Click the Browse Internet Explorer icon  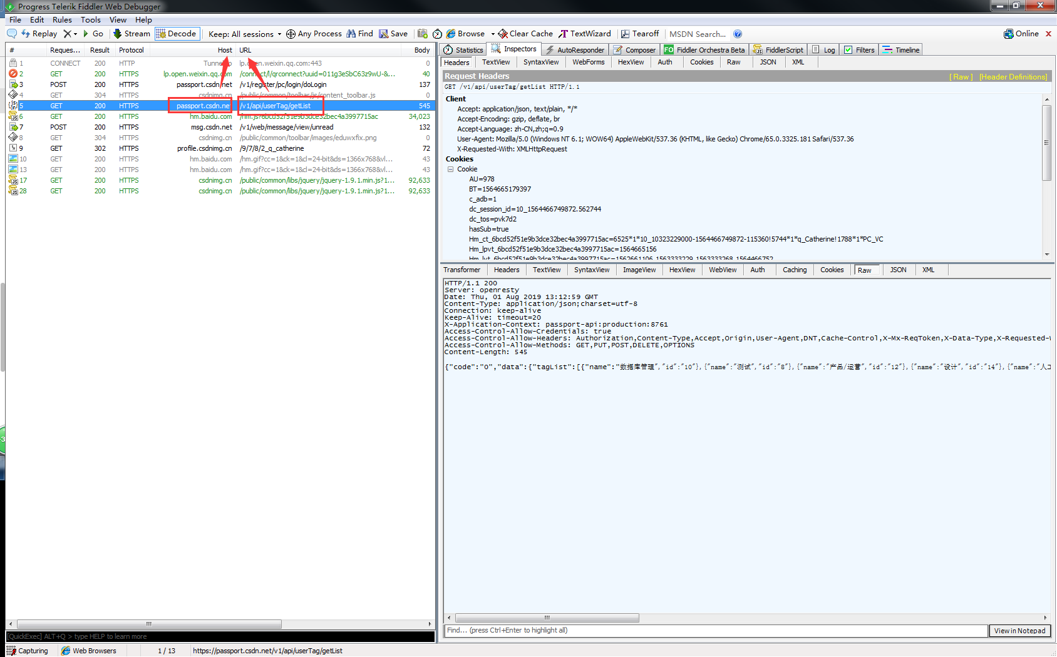451,34
